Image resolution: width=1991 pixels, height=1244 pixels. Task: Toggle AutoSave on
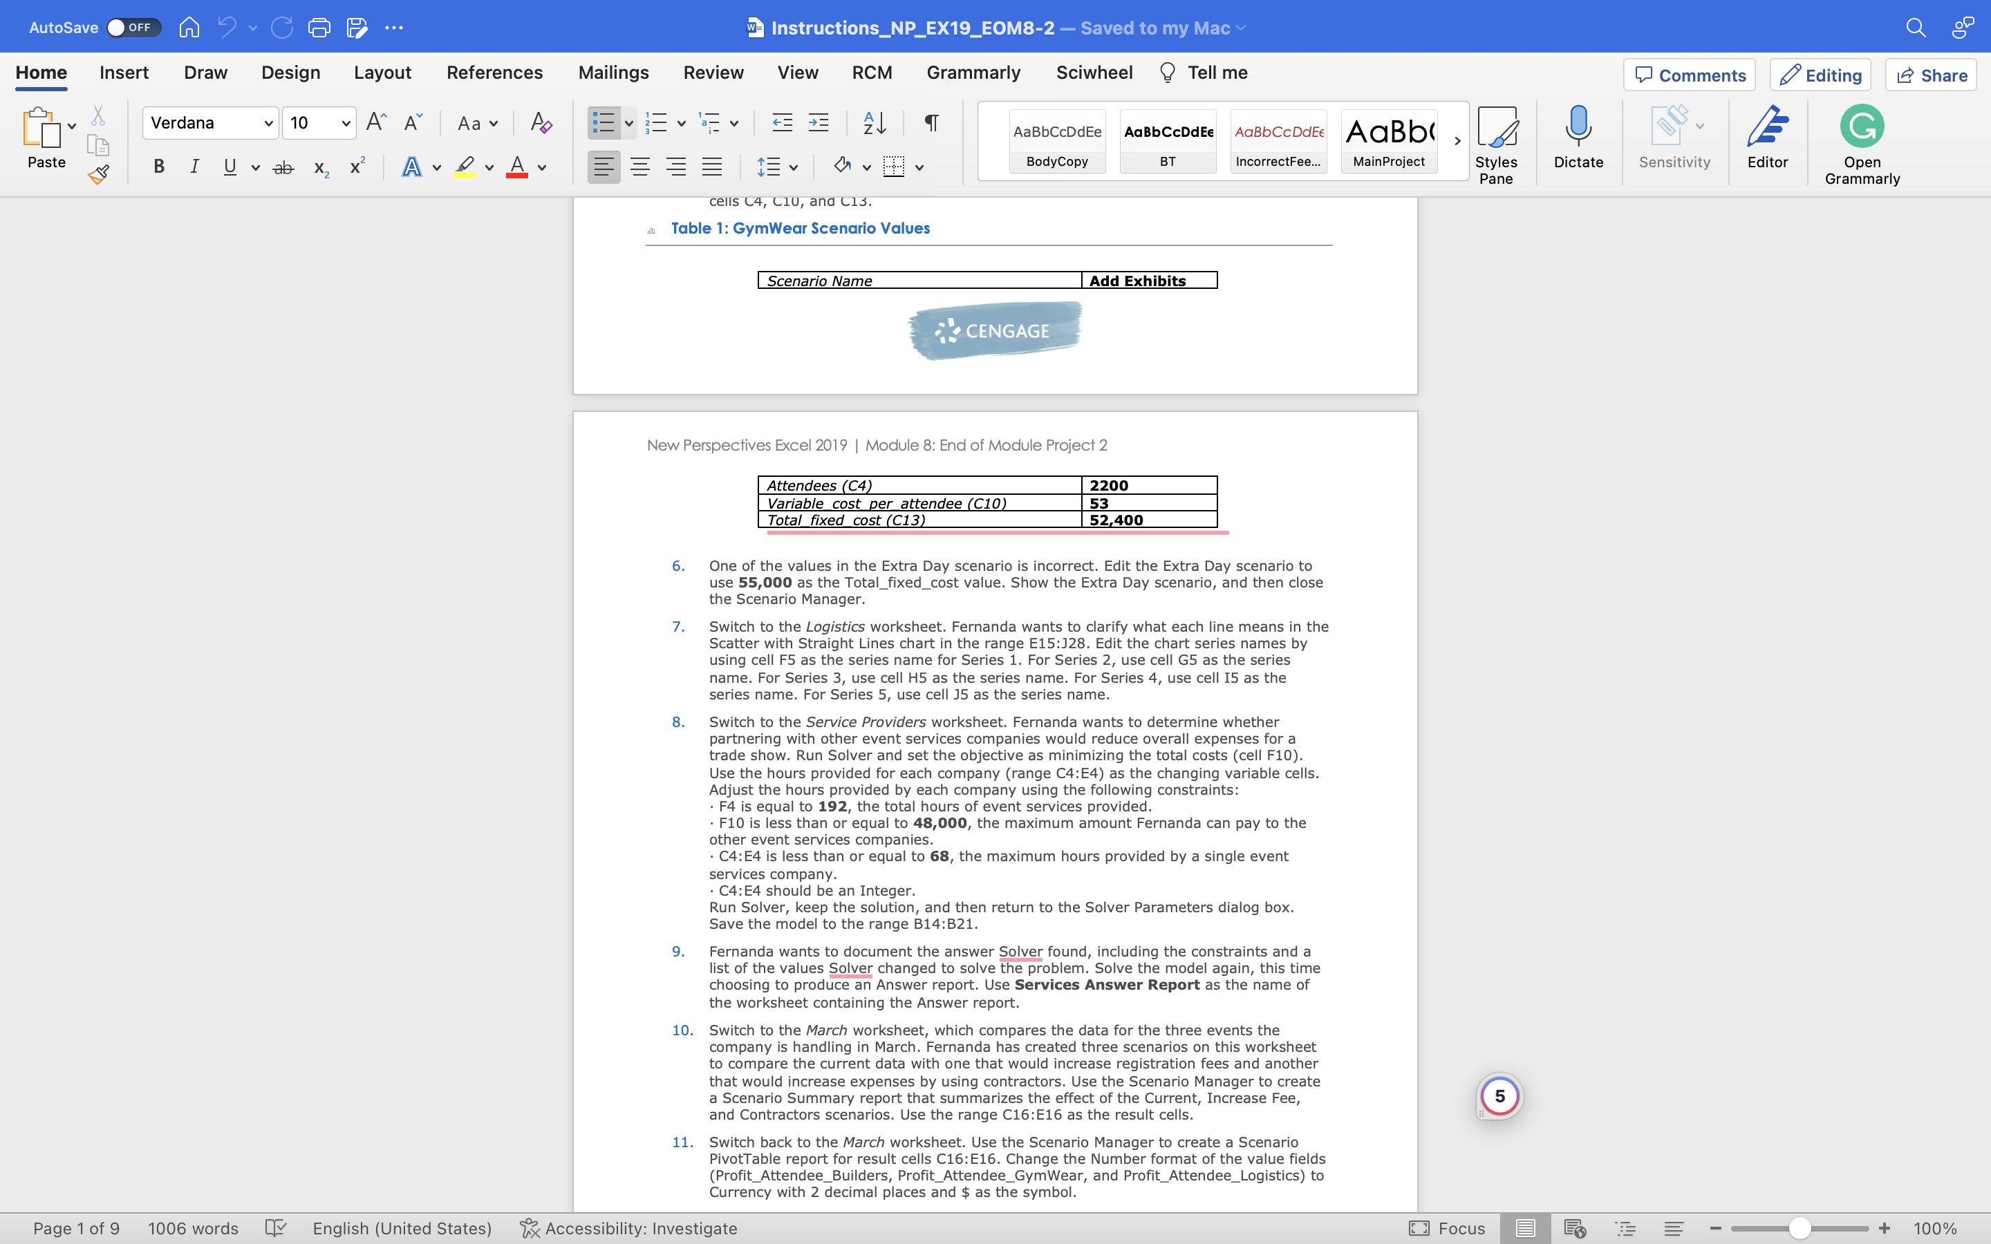click(x=134, y=27)
